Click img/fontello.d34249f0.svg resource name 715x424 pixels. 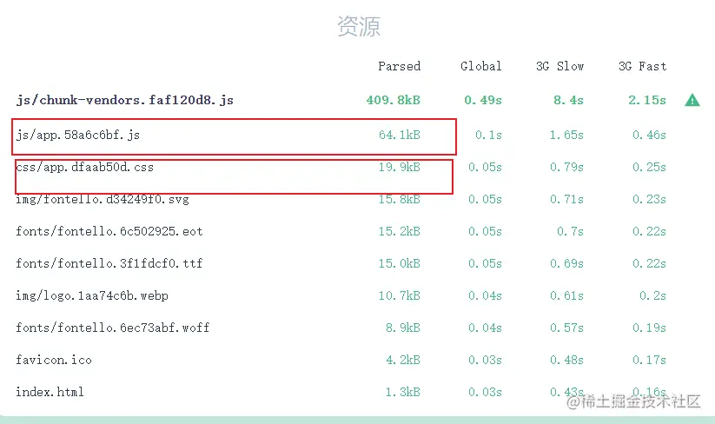click(102, 200)
